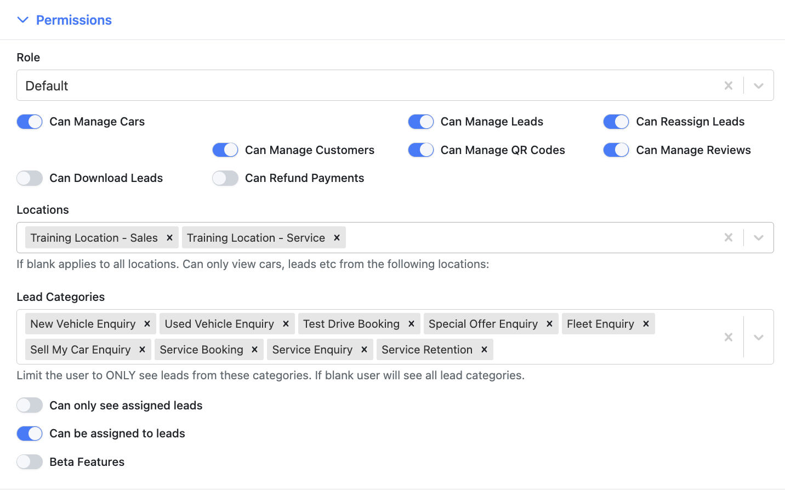Viewport: 785px width, 490px height.
Task: Clear the Role field selection
Action: pyautogui.click(x=729, y=86)
